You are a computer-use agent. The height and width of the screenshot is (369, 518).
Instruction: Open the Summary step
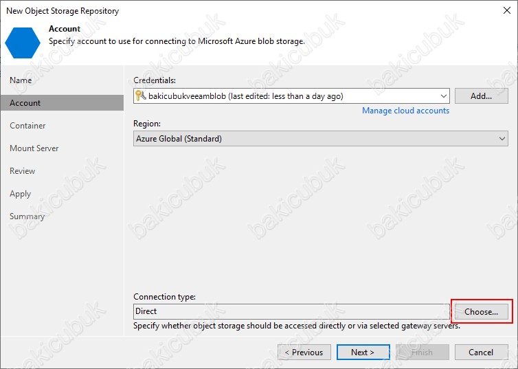(27, 216)
